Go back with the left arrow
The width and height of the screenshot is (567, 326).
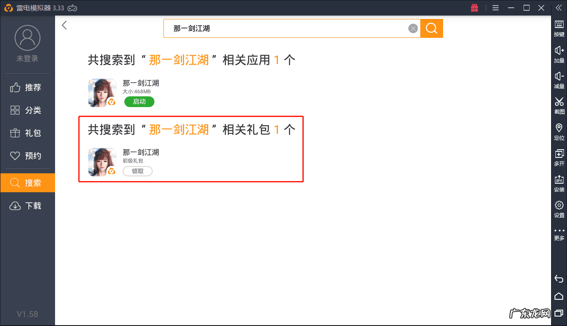[x=65, y=25]
